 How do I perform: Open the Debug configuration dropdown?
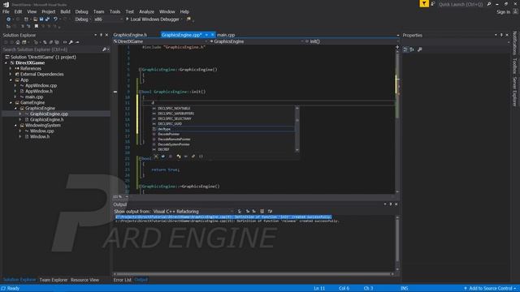click(x=82, y=19)
